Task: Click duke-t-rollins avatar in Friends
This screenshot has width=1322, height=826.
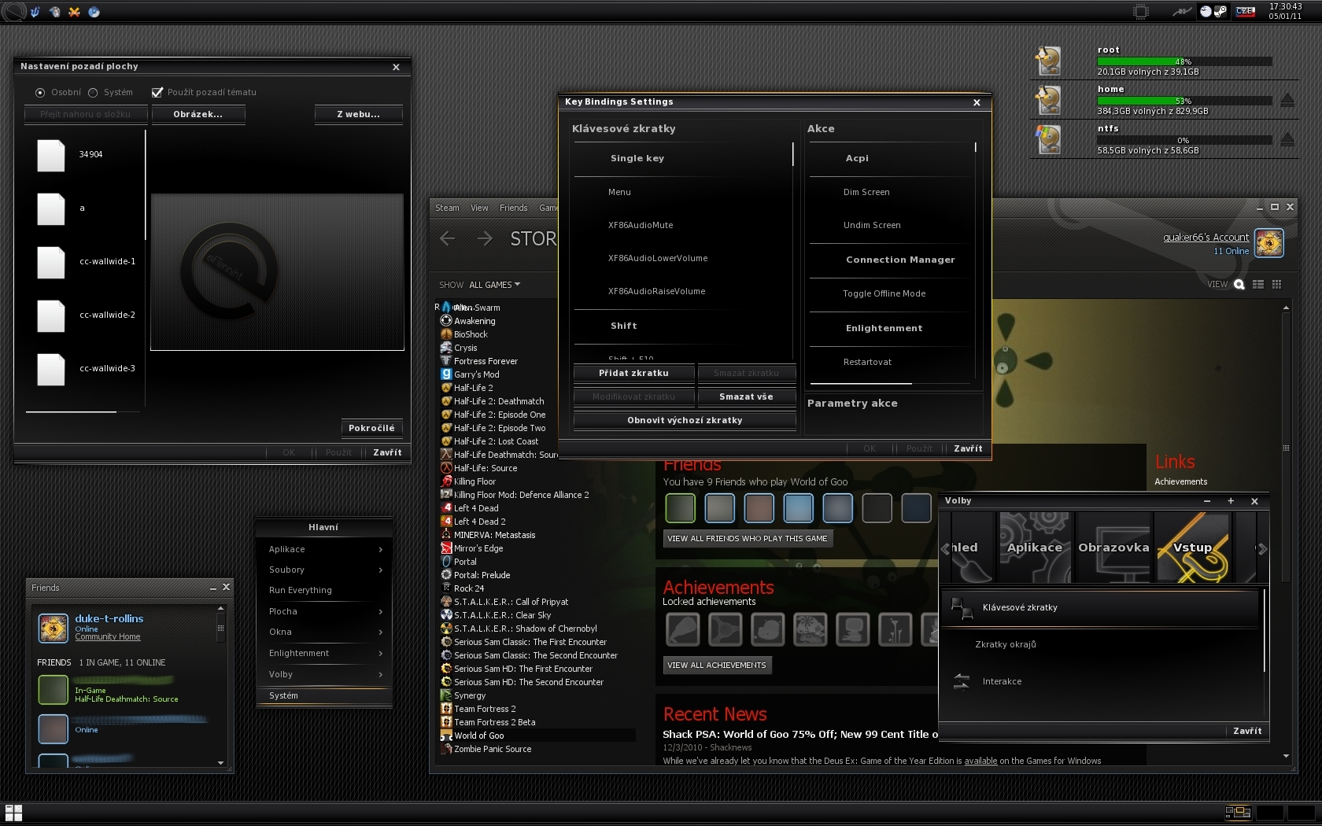Action: point(54,628)
